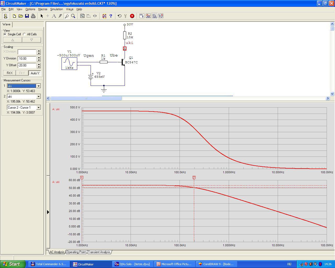This screenshot has width=335, height=268.
Task: Switch to the Operating Point tab
Action: [x=76, y=252]
